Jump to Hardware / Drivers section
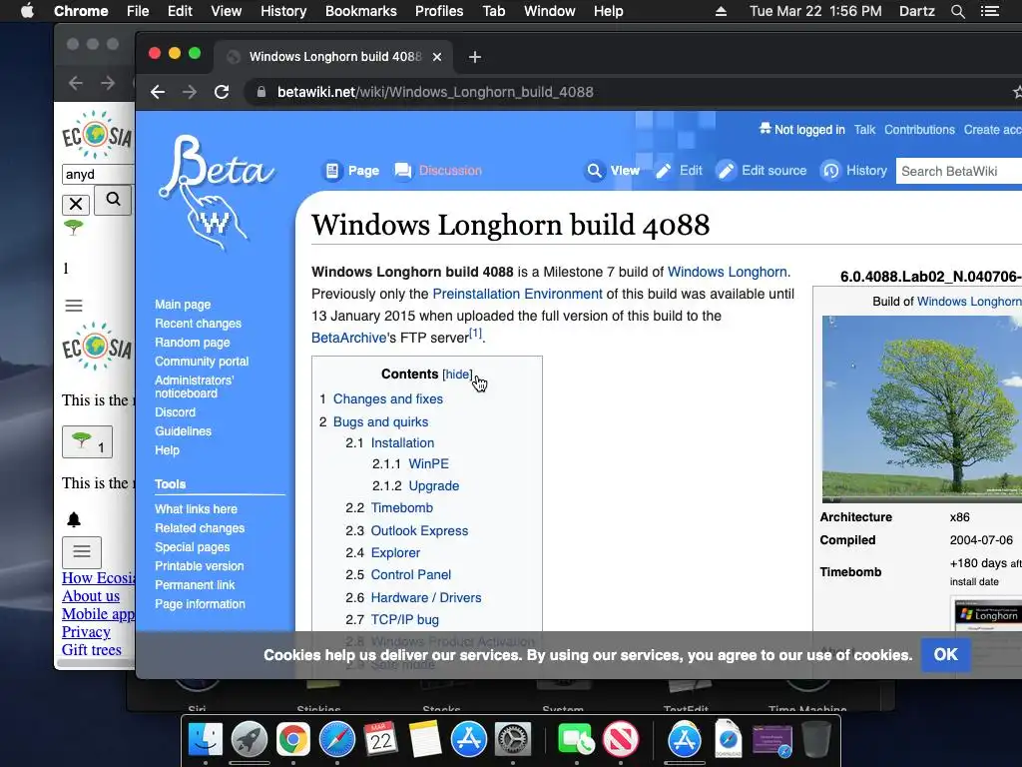 pos(425,598)
